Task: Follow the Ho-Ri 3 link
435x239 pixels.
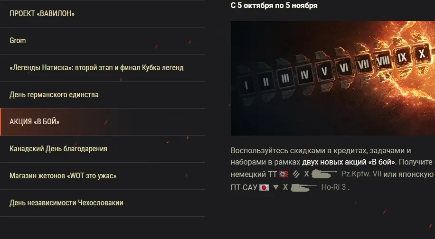Action: [x=333, y=187]
